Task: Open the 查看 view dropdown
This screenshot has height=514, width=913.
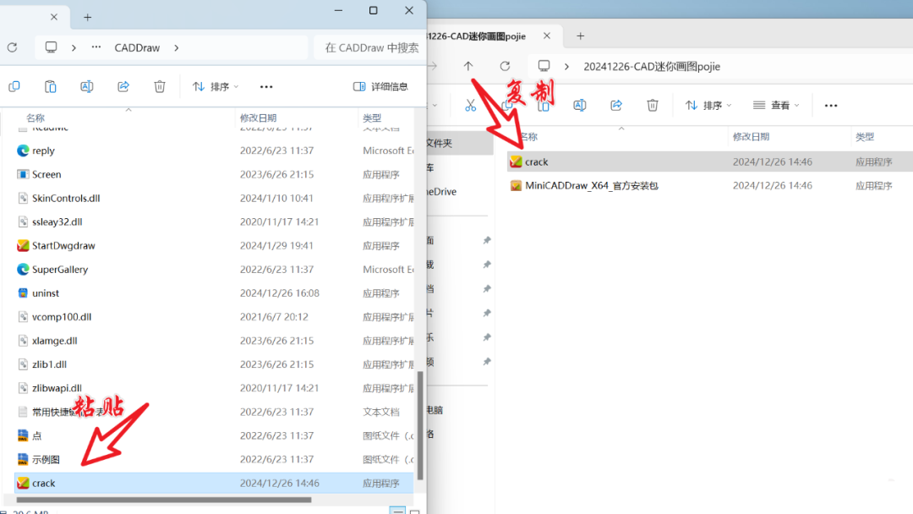Action: click(776, 106)
